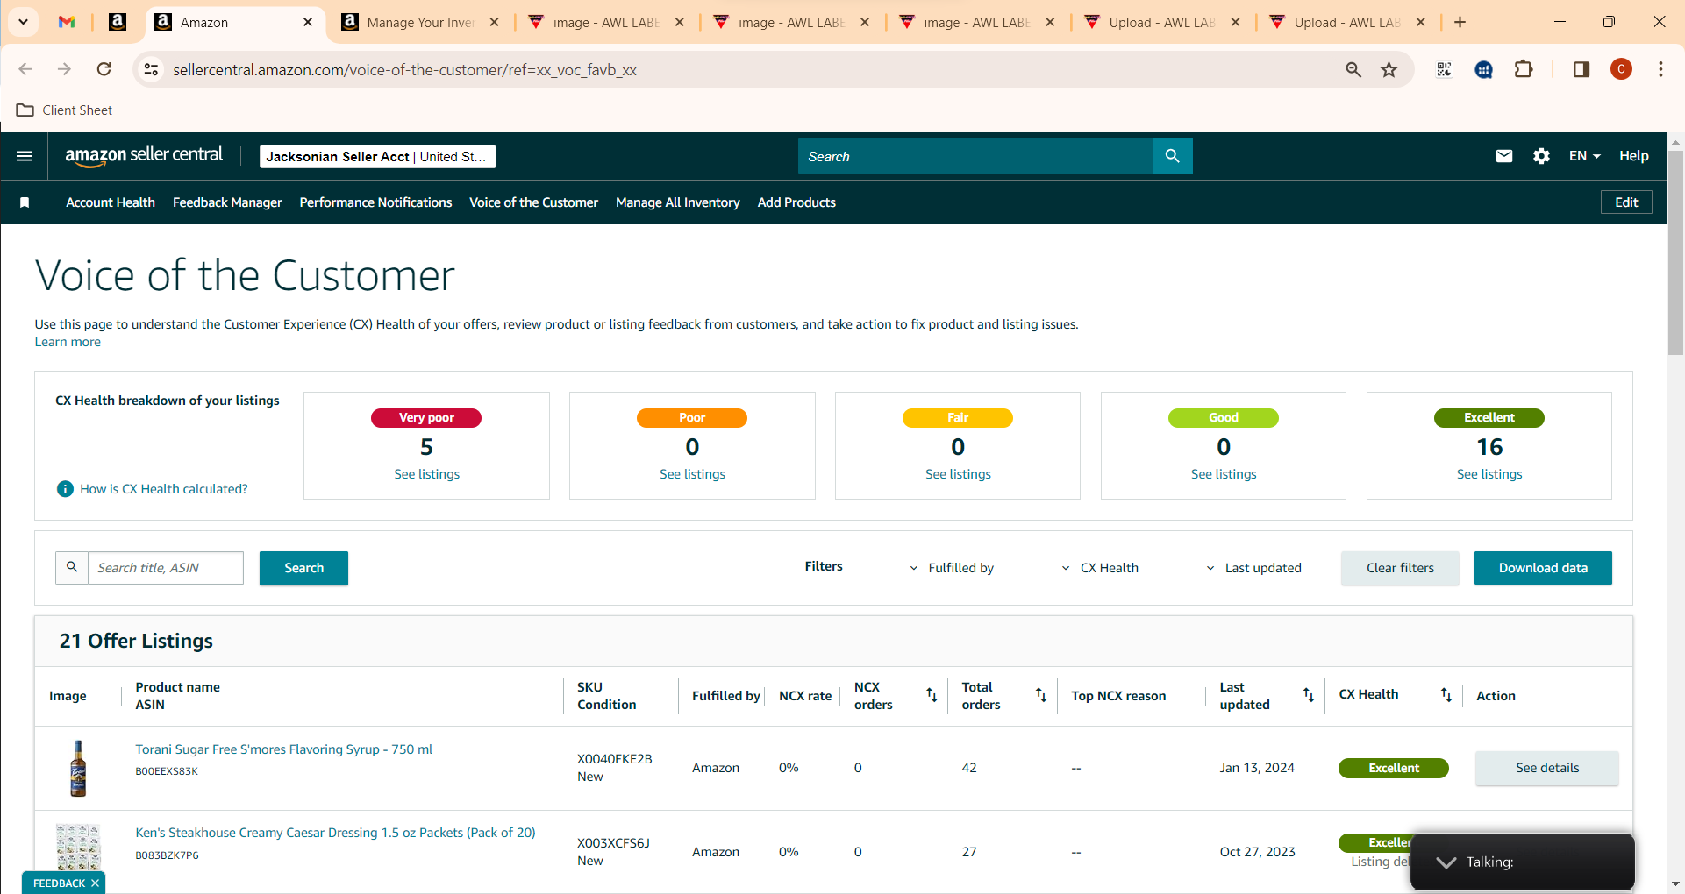
Task: Open the Jacksonian Seller Acct account switcher
Action: click(378, 156)
